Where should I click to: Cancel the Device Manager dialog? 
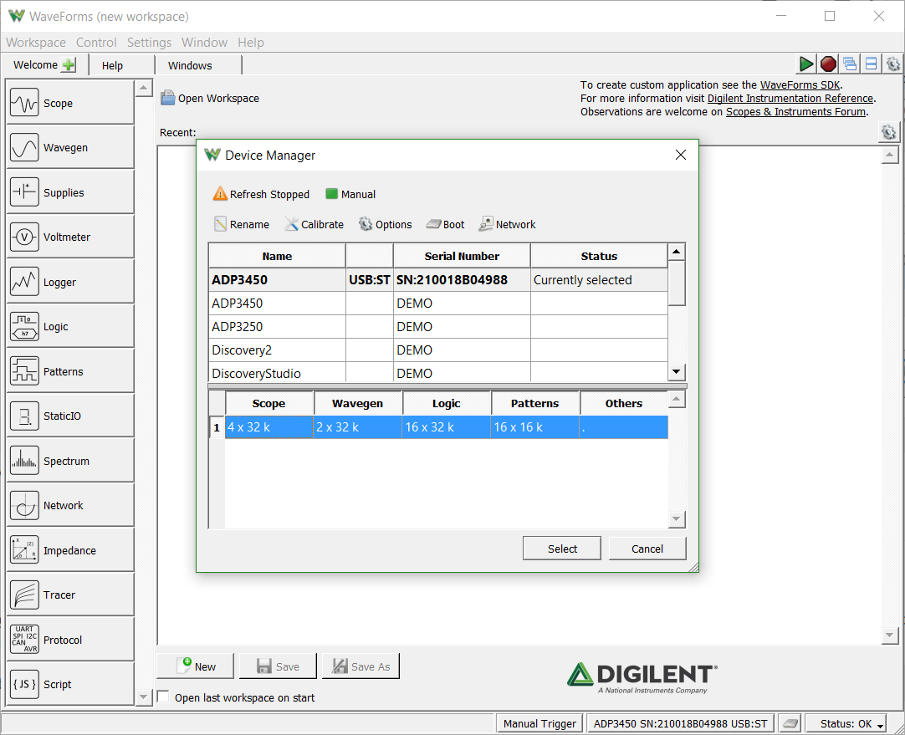click(647, 549)
